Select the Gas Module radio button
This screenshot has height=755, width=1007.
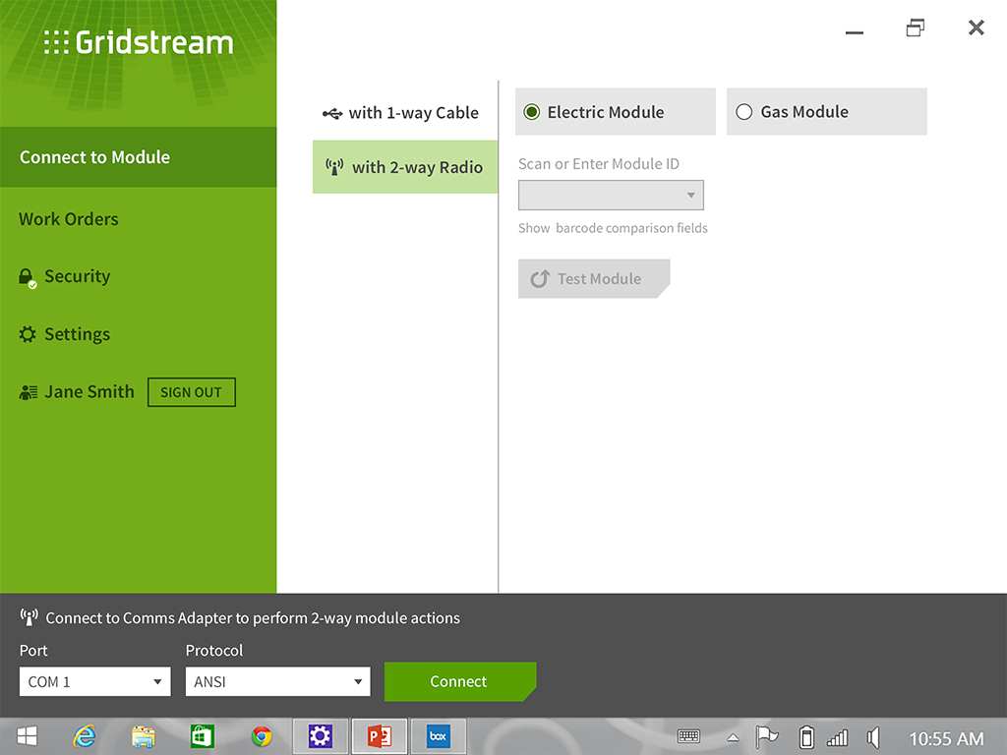(x=744, y=112)
